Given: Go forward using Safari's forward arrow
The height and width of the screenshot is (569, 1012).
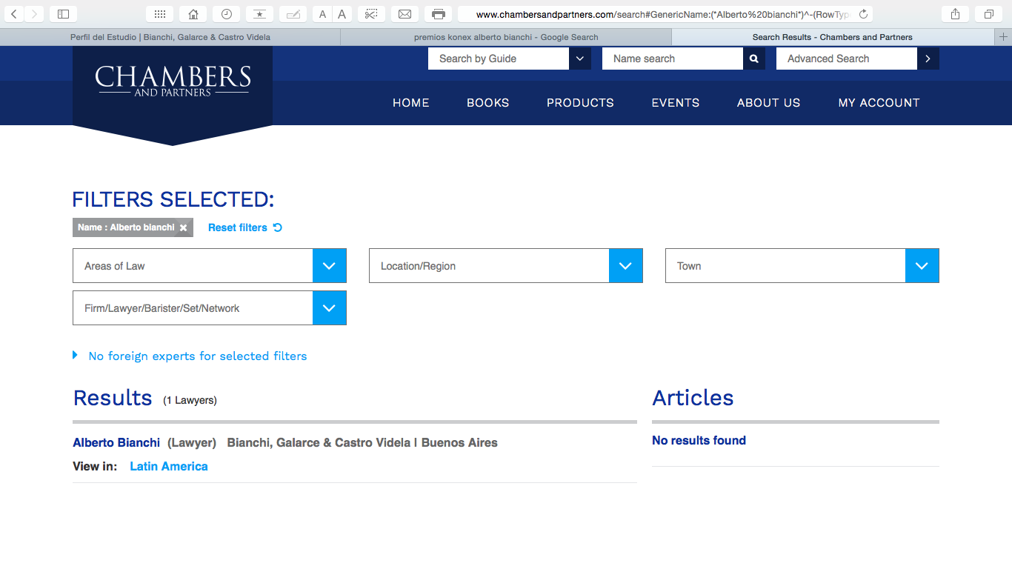Looking at the screenshot, I should point(34,14).
